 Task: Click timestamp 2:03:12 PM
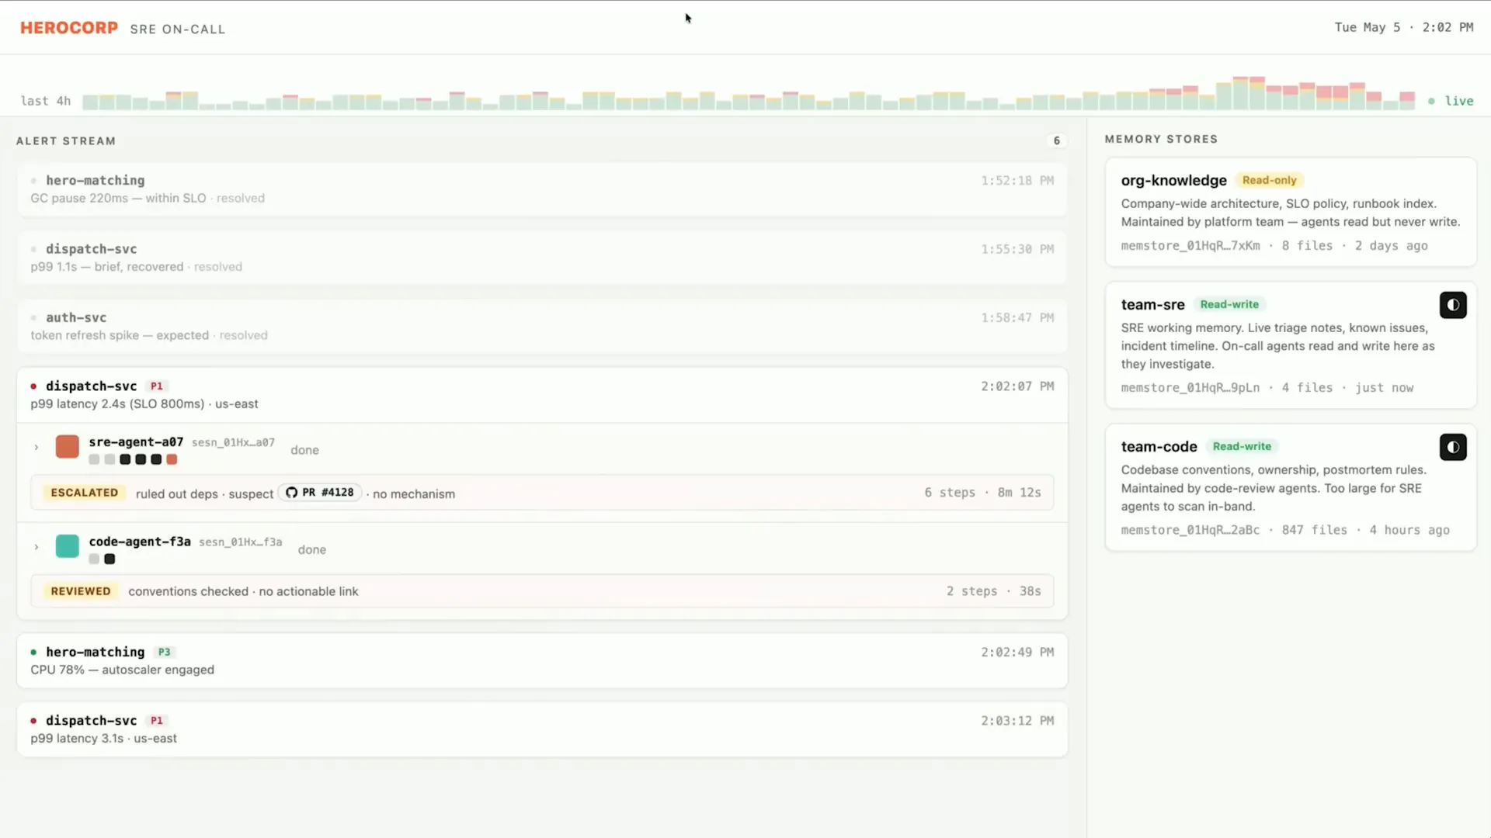[1017, 721]
